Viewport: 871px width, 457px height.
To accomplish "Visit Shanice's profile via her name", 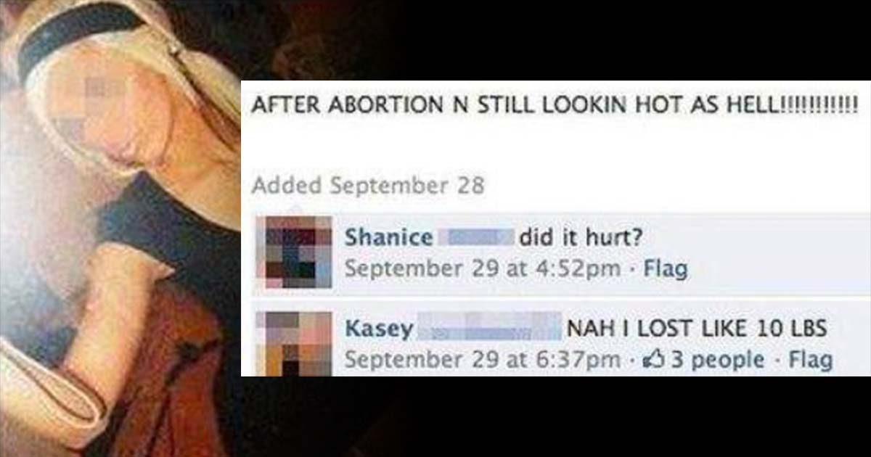I will pos(388,237).
